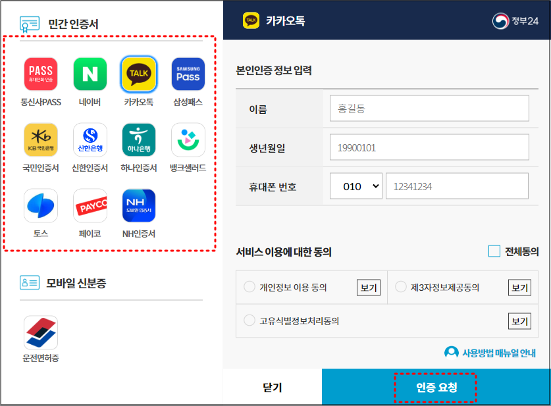Click 보기 for 개인정보 이용 동의
The image size is (551, 406).
[x=368, y=288]
